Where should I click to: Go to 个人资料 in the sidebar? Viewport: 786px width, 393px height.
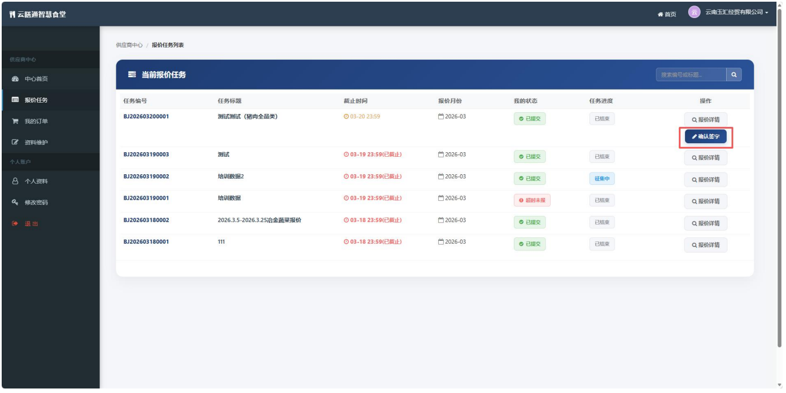[x=36, y=182]
